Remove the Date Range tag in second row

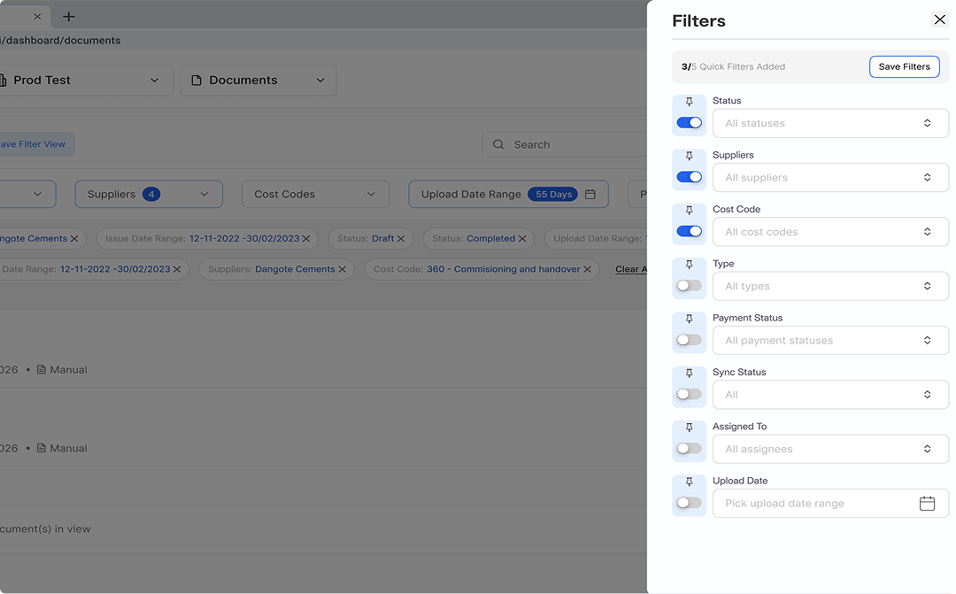point(177,269)
